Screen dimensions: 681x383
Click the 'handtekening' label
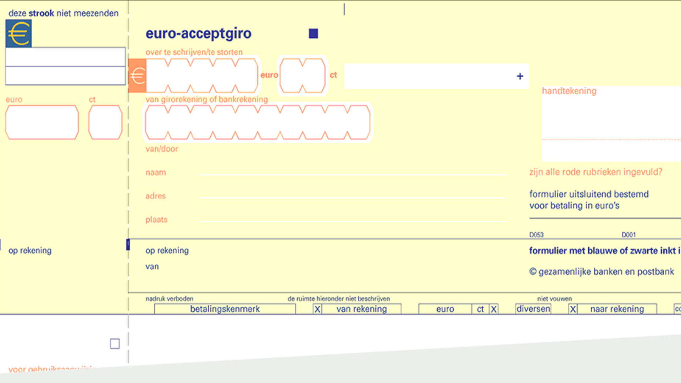tap(569, 91)
